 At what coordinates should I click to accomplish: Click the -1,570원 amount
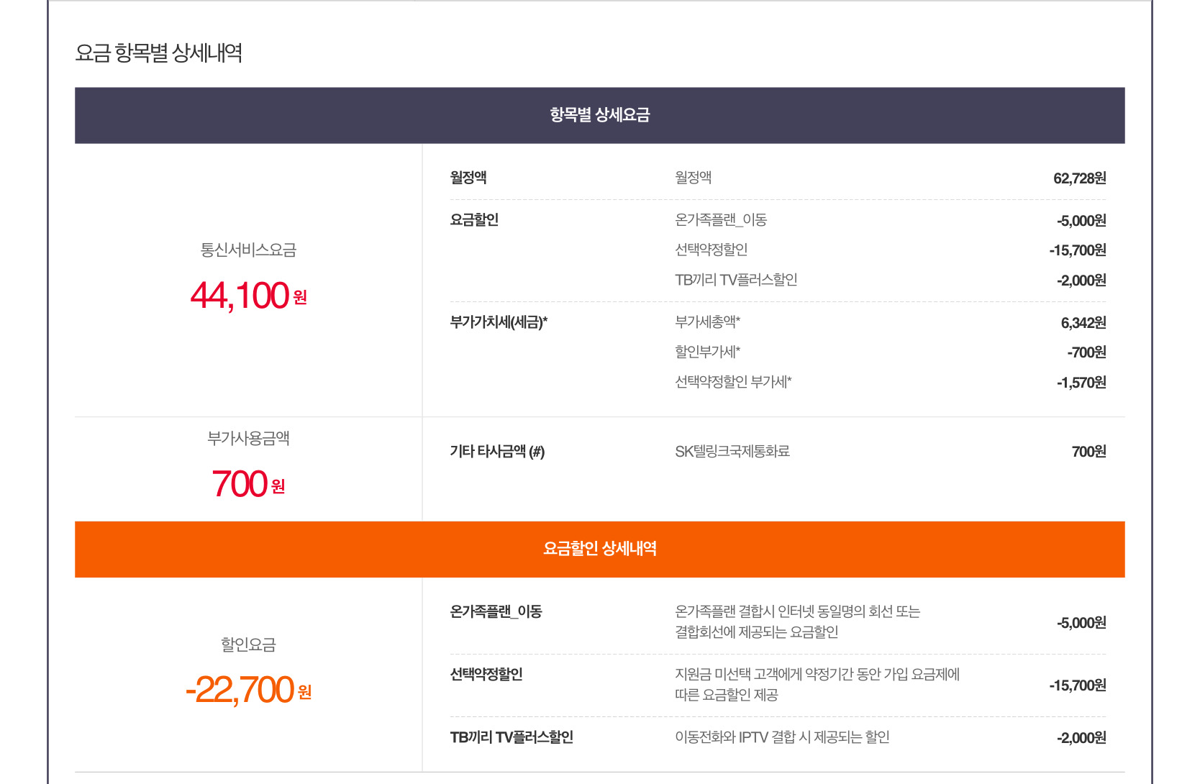coord(1081,383)
